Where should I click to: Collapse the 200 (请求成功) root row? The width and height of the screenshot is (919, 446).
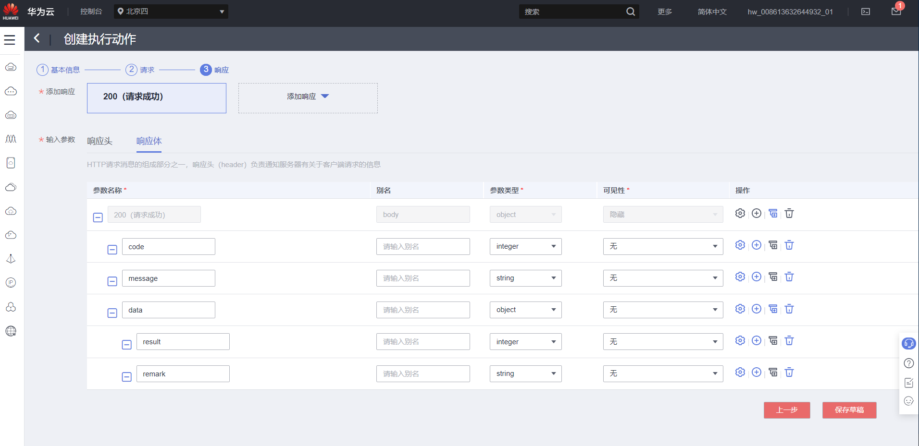tap(98, 217)
